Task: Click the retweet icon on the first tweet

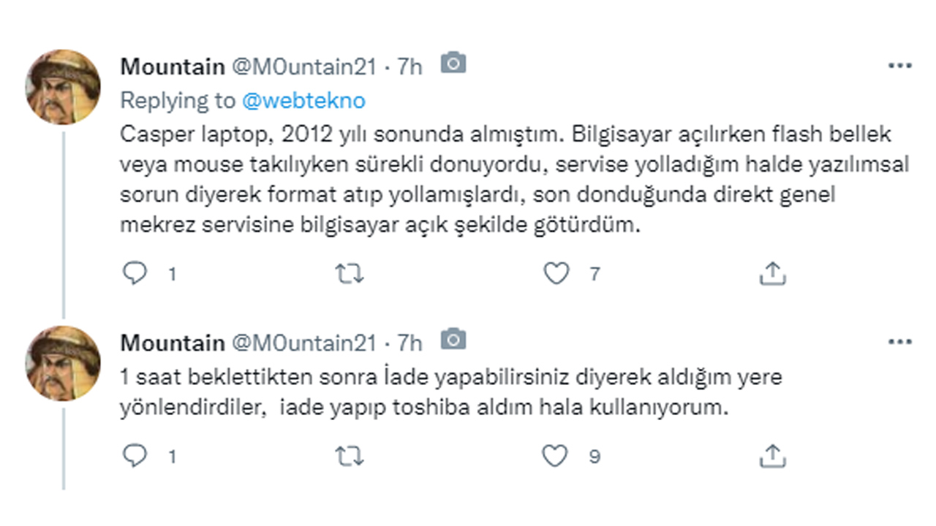Action: pos(349,272)
